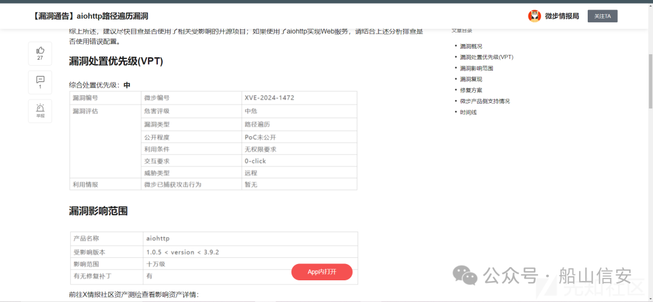
Task: Click the 1.0.5 < version < 3.9.2 cell
Action: click(x=250, y=252)
